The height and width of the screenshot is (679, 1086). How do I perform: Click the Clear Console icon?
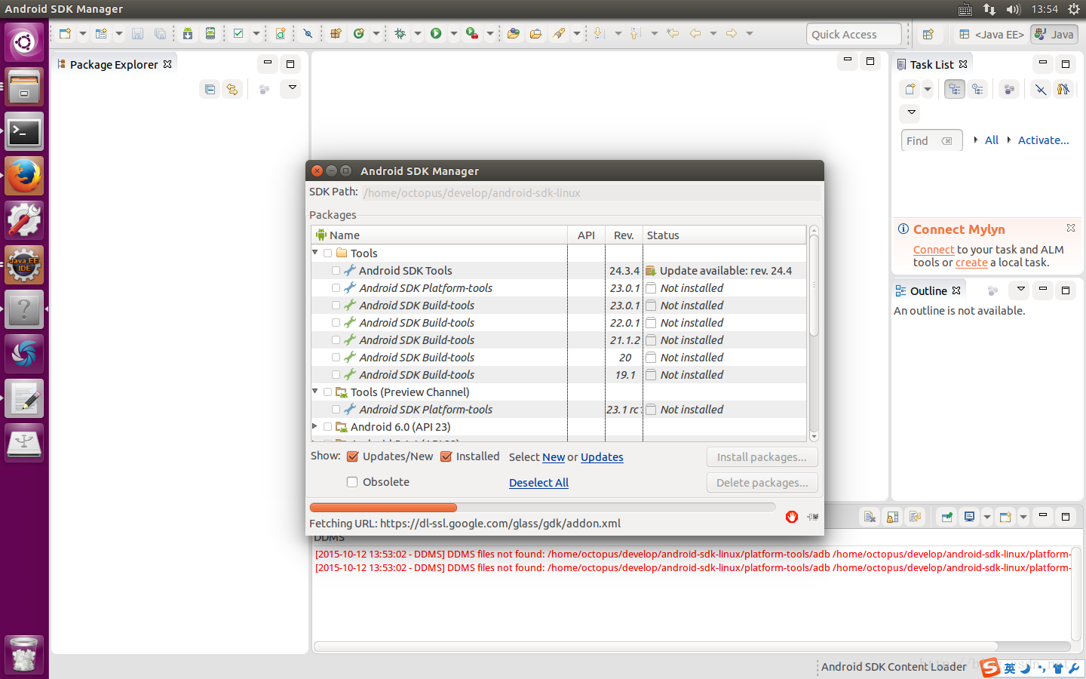pyautogui.click(x=870, y=517)
